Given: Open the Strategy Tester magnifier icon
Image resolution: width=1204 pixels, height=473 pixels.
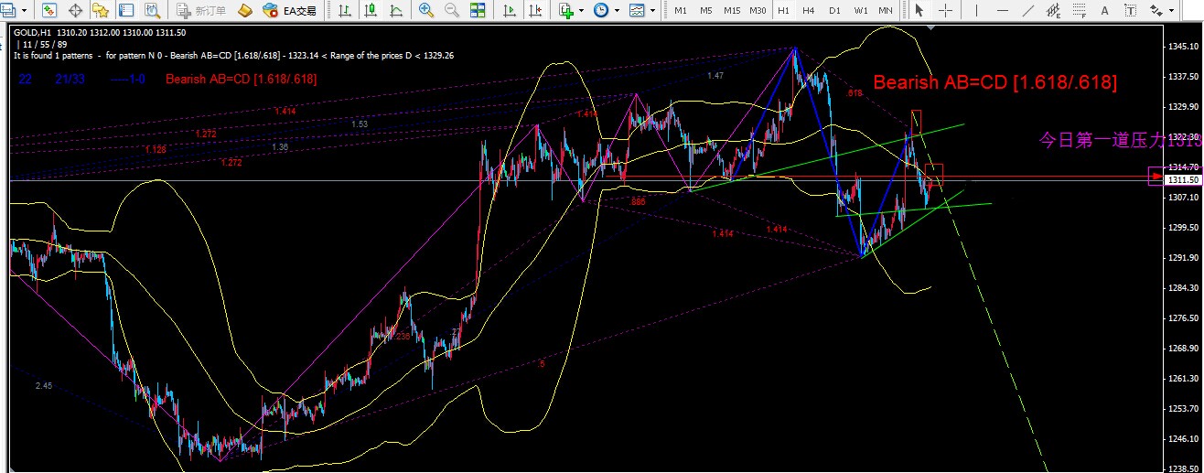Looking at the screenshot, I should 151,11.
